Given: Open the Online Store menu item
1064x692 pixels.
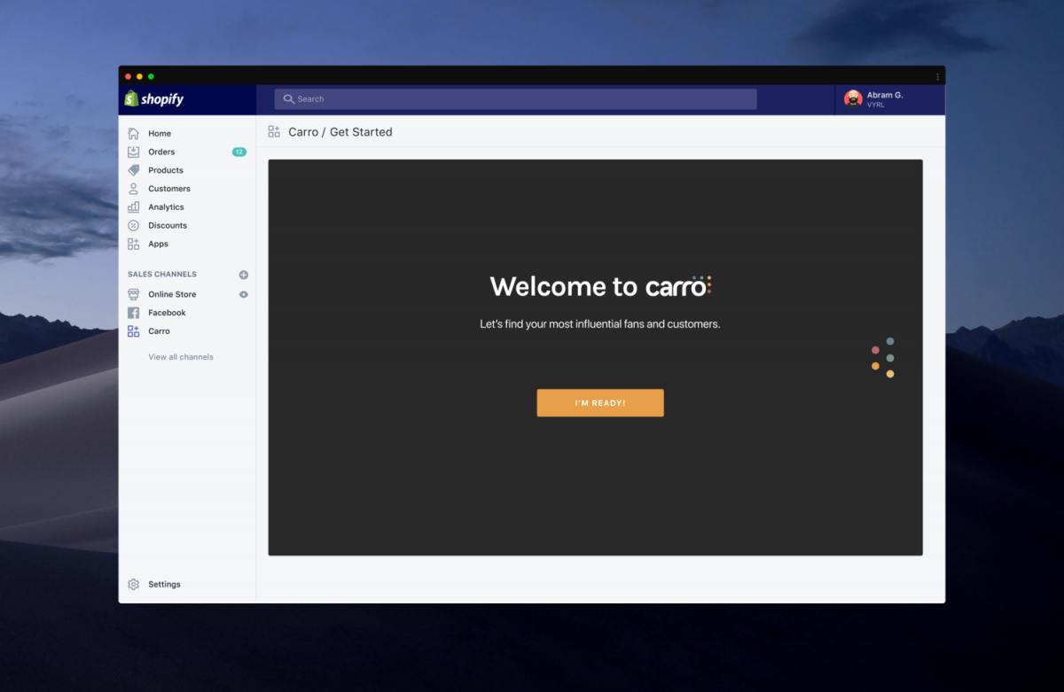Looking at the screenshot, I should [172, 294].
